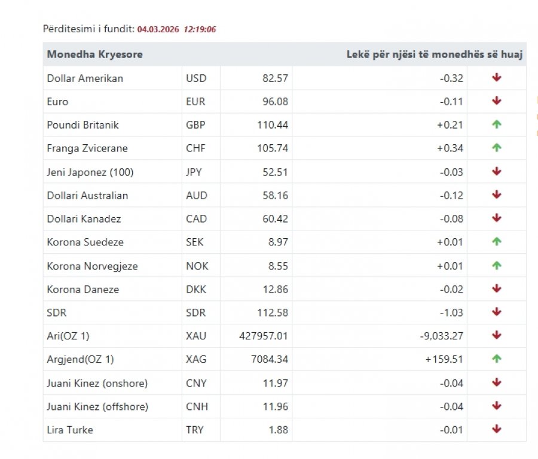Select the Jeni Japonez (100) label
538x459 pixels.
(x=90, y=172)
